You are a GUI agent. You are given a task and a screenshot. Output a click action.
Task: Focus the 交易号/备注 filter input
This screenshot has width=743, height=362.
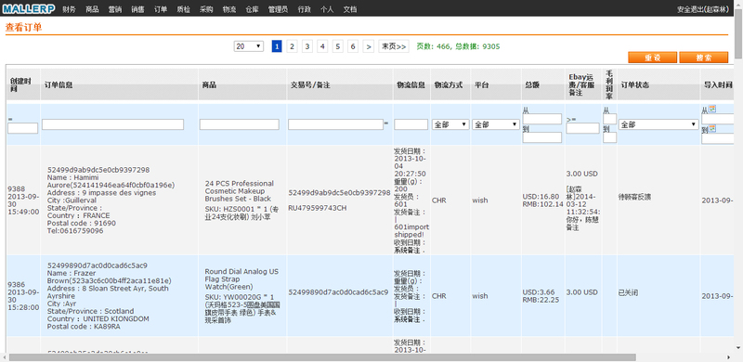335,124
